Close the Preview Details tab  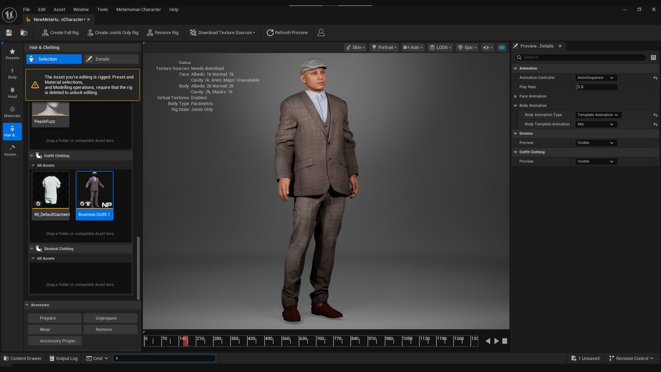click(560, 46)
